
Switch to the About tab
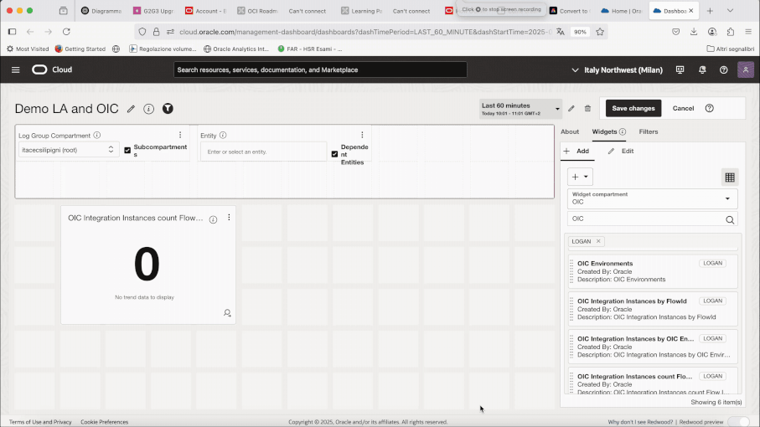[x=570, y=131]
